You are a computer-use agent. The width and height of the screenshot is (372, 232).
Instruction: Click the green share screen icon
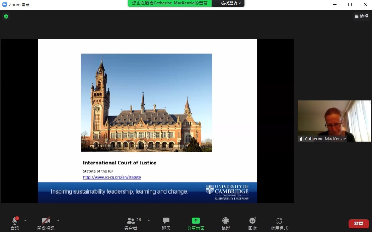pos(196,221)
